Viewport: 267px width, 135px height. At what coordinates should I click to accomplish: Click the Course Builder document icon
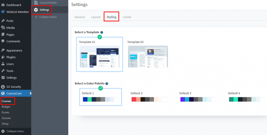[36, 3]
